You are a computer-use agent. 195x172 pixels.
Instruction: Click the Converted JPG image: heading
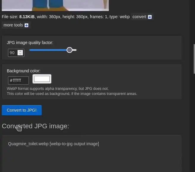tap(35, 126)
